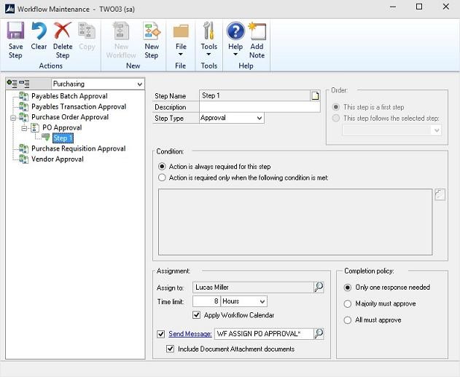
Task: Click the New Step flowchart icon
Action: click(x=152, y=31)
